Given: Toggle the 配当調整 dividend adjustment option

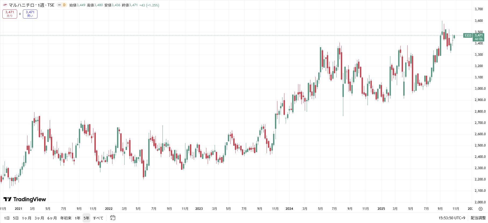Looking at the screenshot, I should tap(478, 218).
